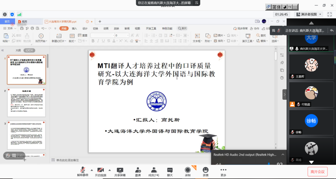Image resolution: width=336 pixels, height=179 pixels.
Task: Switch to the Home tab in WPS
Action: [64, 28]
